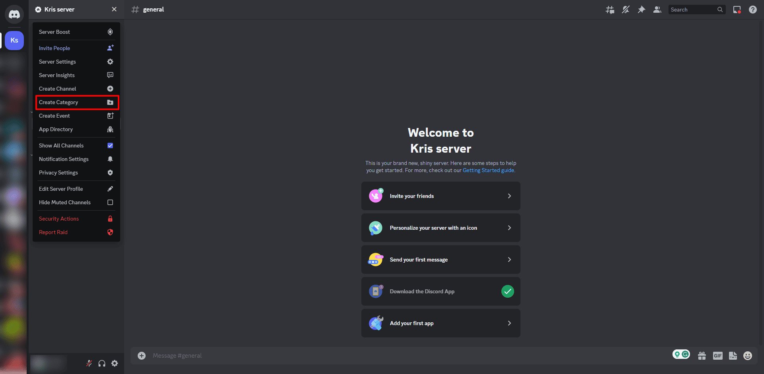Check the Hide Muted Channels checkbox
Screen dimensions: 764x374
click(110, 202)
